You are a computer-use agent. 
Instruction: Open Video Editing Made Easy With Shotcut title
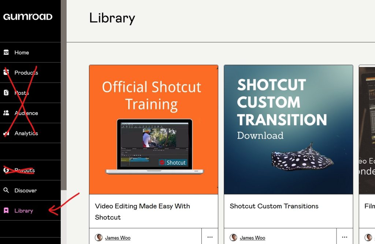pos(142,212)
